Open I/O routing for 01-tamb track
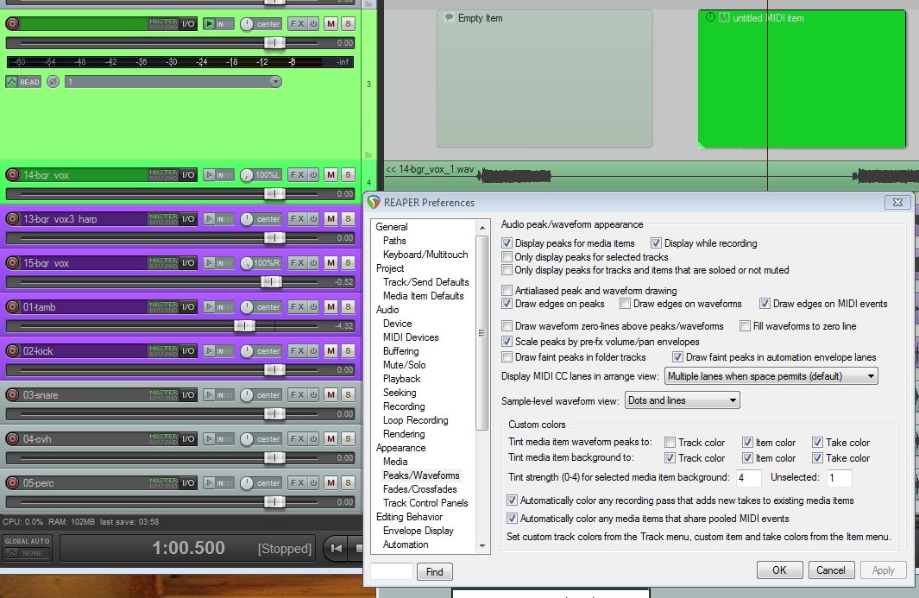The height and width of the screenshot is (598, 919). click(188, 306)
